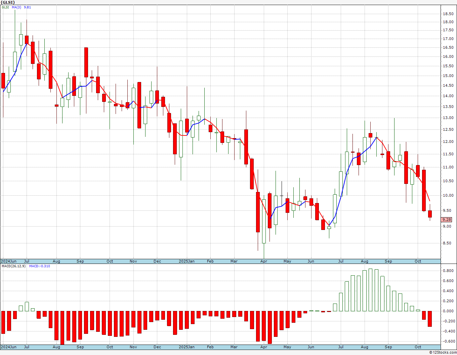This screenshot has width=457, height=355.
Task: Click May on the price chart time axis
Action: 287,261
